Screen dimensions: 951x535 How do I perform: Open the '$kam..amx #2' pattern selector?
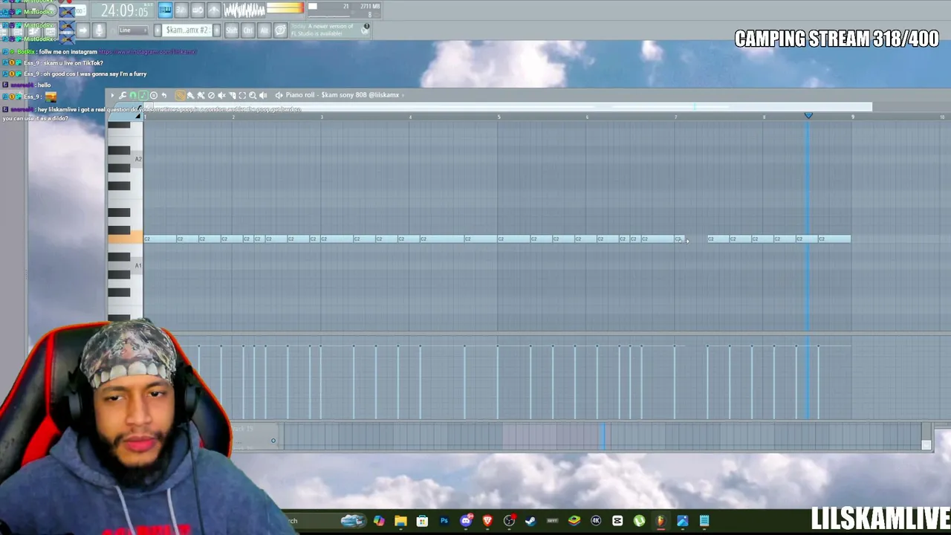(187, 30)
